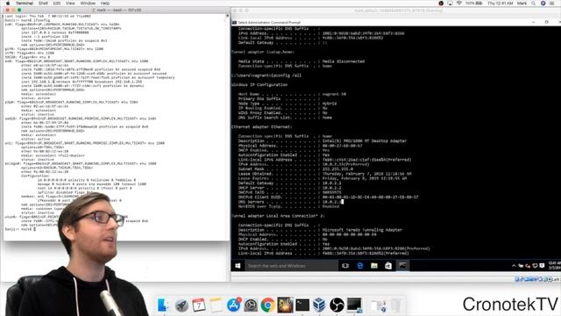Open Shell menu in menu bar
Screen dimensions: 561x316
43,3
